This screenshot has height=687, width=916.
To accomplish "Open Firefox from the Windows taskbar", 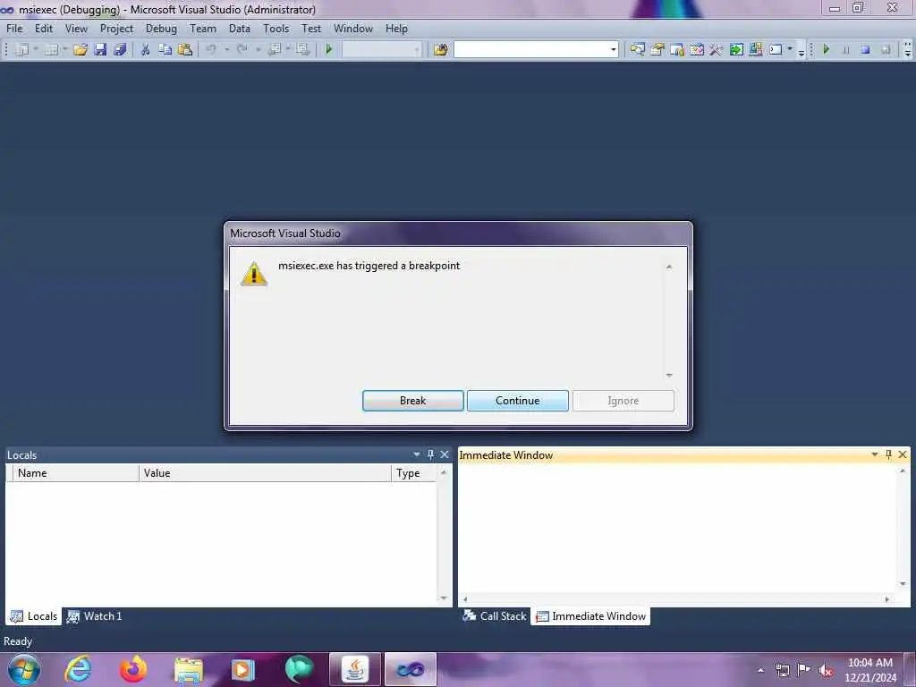I will [x=133, y=669].
